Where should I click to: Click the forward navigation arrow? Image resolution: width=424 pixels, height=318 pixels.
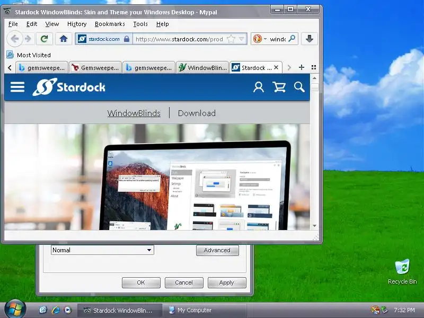coord(28,39)
